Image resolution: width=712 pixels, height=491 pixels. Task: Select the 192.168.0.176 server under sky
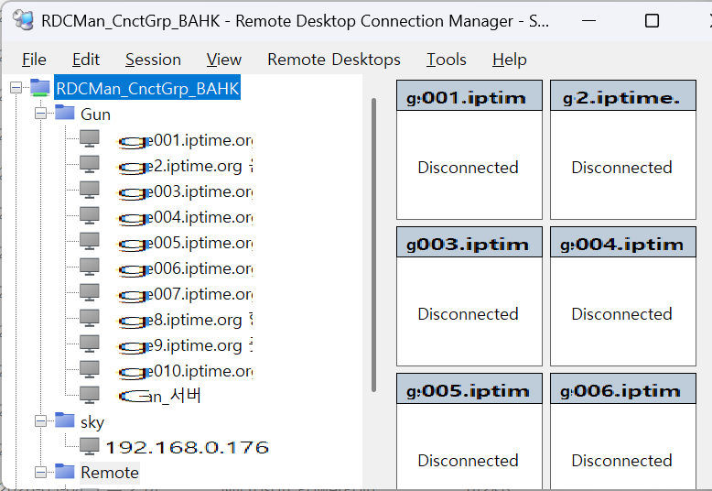pyautogui.click(x=187, y=448)
